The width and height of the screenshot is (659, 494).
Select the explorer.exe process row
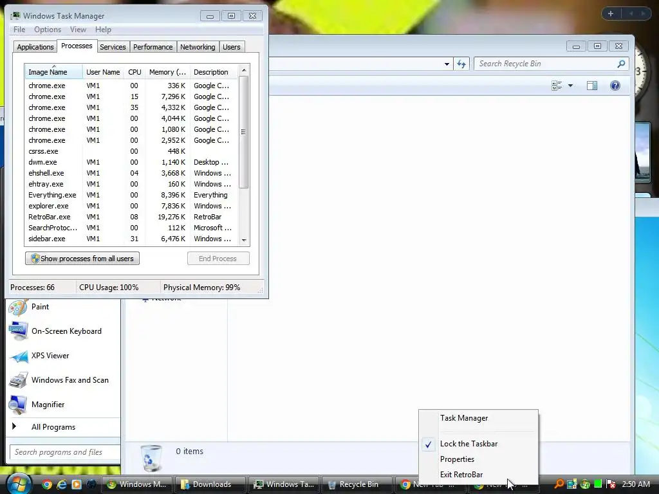point(131,206)
